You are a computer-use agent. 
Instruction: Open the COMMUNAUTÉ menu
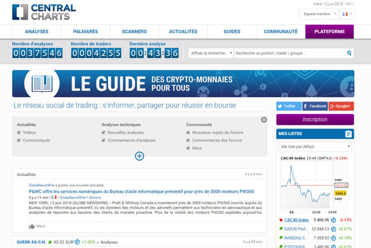point(280,32)
